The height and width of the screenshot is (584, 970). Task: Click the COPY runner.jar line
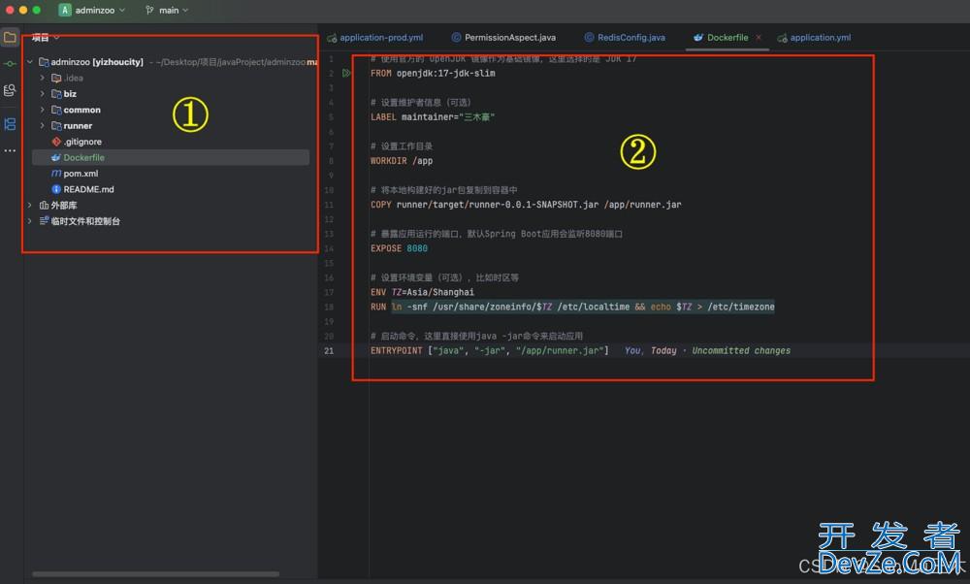click(x=526, y=205)
